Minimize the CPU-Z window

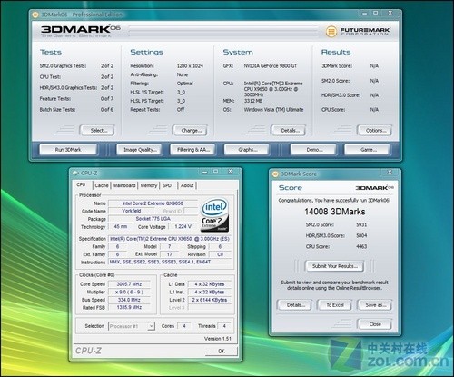coord(205,172)
